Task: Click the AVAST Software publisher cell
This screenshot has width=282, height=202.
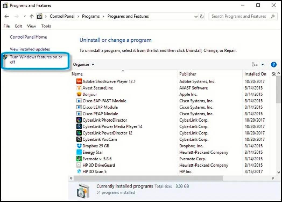Action: (x=193, y=88)
